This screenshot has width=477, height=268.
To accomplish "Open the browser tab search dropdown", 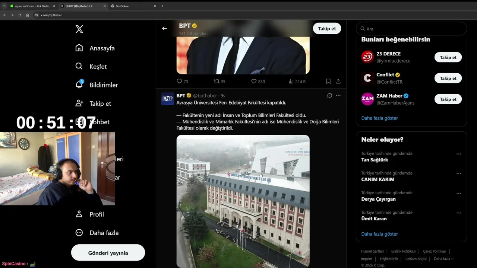I will [4, 6].
